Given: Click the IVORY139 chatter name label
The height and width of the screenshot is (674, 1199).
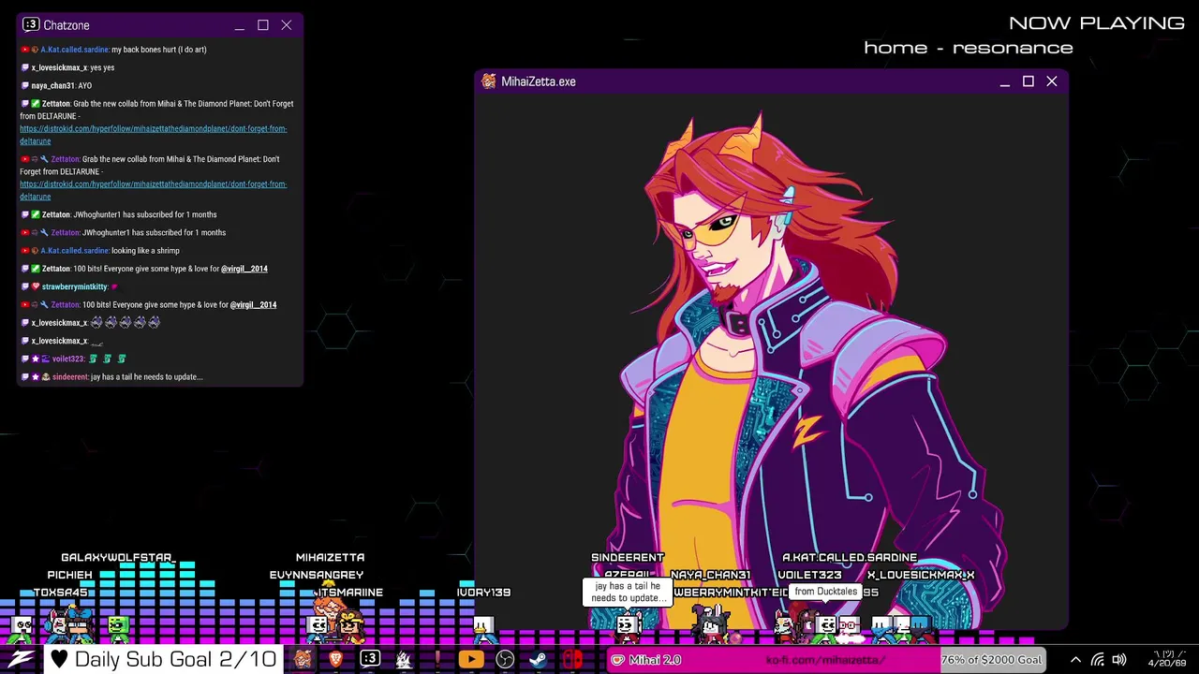Looking at the screenshot, I should tap(483, 593).
